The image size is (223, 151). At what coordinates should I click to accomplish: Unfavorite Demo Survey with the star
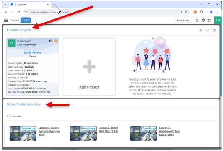click(56, 41)
